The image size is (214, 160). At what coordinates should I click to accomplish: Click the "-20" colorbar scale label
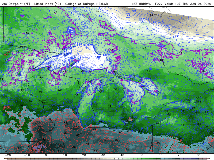(x=7, y=155)
